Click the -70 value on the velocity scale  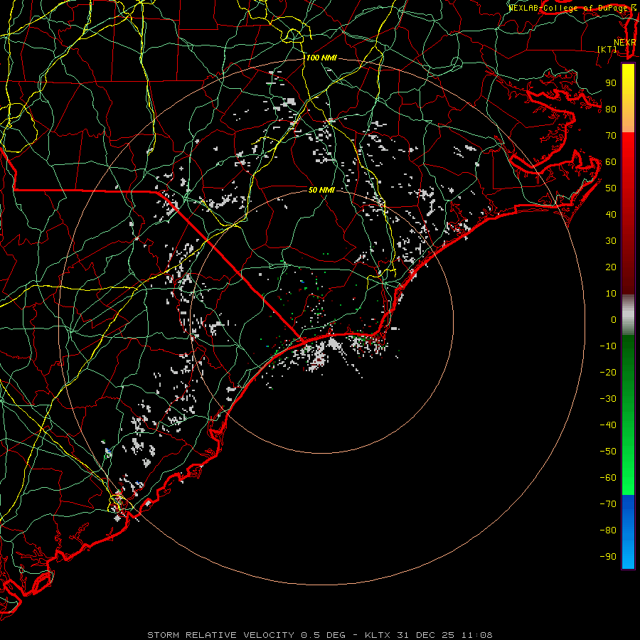click(608, 504)
